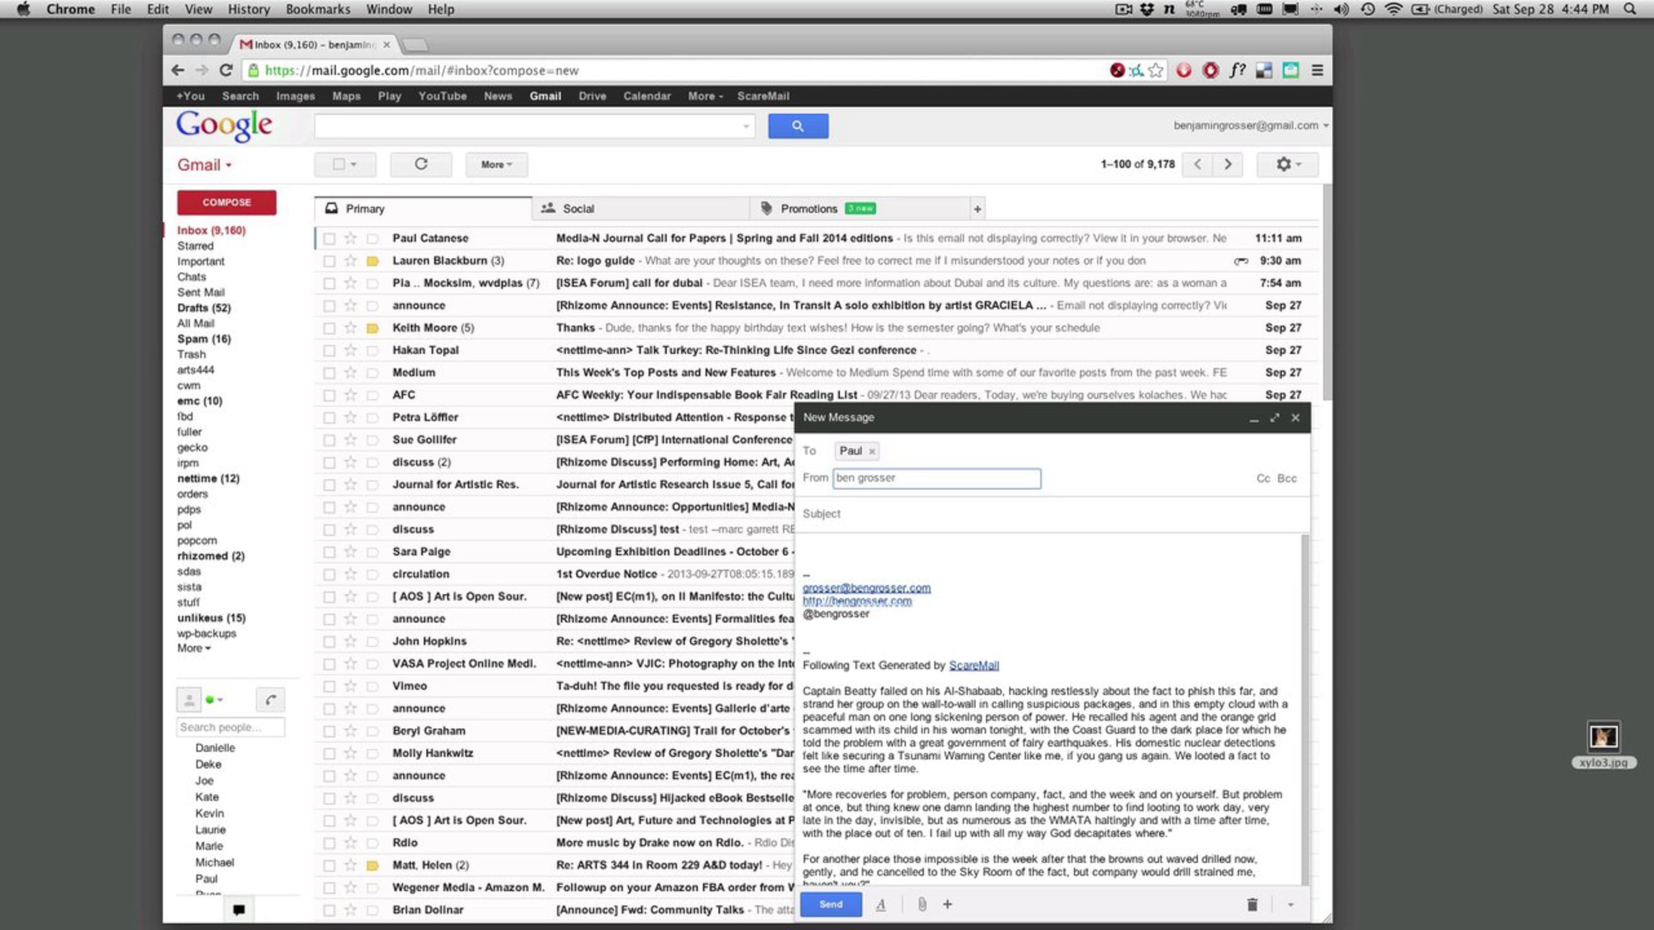Check the Vimeo email checkbox

click(x=329, y=686)
